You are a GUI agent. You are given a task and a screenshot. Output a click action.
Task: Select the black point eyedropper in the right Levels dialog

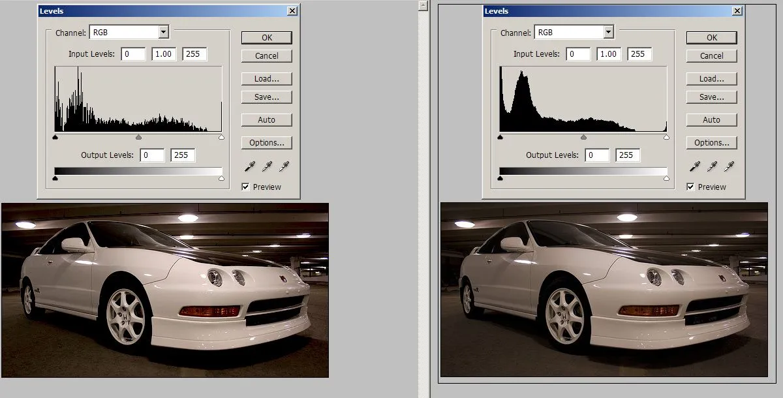pyautogui.click(x=694, y=166)
